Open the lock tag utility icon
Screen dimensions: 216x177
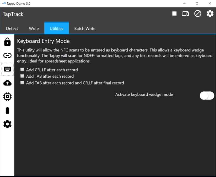coord(7,42)
